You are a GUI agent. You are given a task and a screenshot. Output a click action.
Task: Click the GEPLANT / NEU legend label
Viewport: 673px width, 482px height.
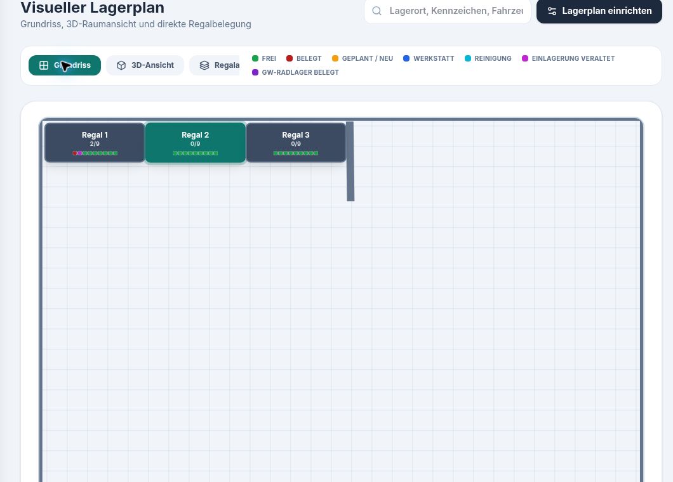tap(368, 58)
